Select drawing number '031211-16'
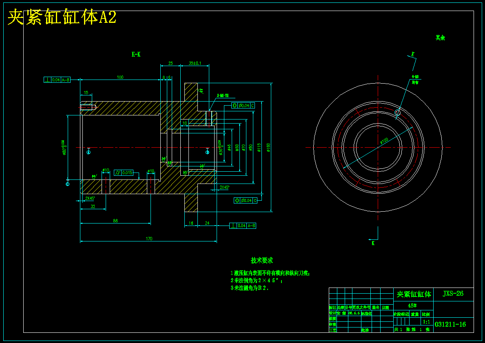The image size is (485, 343). [x=450, y=324]
